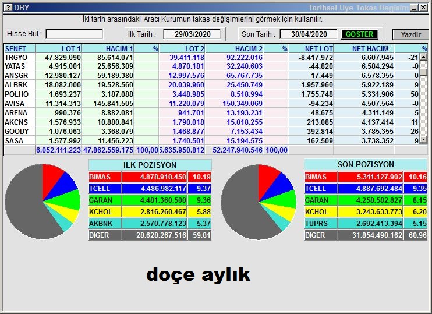Image resolution: width=432 pixels, height=314 pixels.
Task: Click blue TCELL swatch in SON POZISYON
Action: (x=321, y=189)
